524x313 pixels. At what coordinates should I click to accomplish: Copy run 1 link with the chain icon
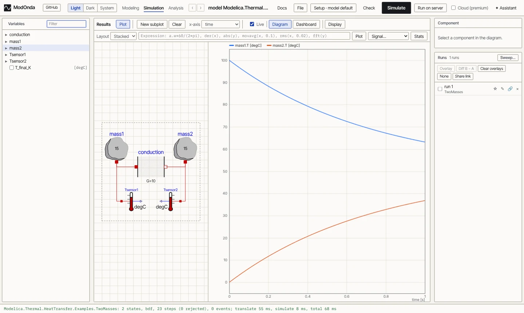510,89
